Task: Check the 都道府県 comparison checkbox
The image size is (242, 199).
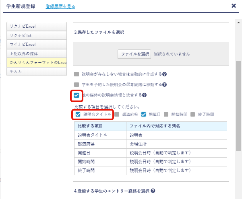Action: [x=117, y=114]
